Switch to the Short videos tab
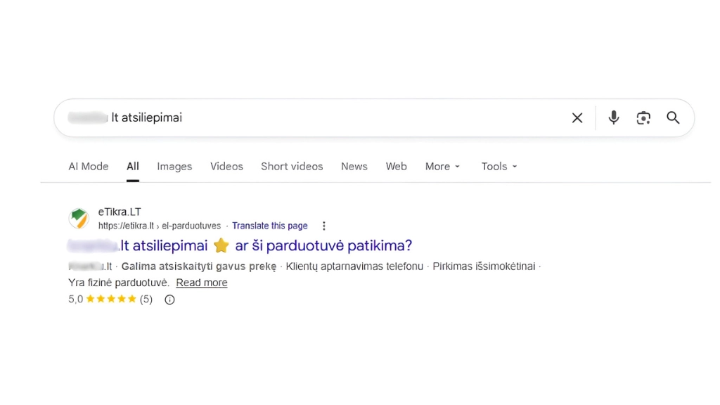 click(292, 166)
